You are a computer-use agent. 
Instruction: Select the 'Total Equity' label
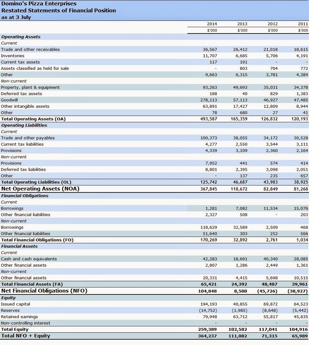tap(15, 330)
